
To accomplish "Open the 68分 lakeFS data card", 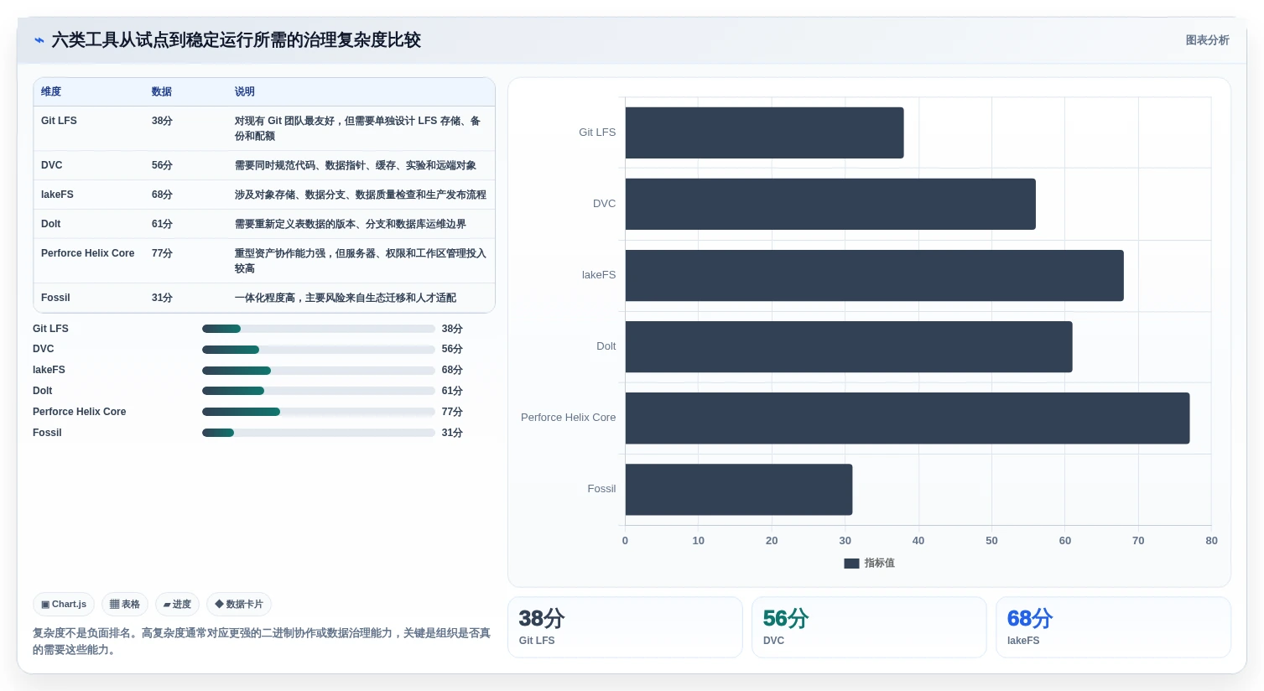I will 1113,627.
